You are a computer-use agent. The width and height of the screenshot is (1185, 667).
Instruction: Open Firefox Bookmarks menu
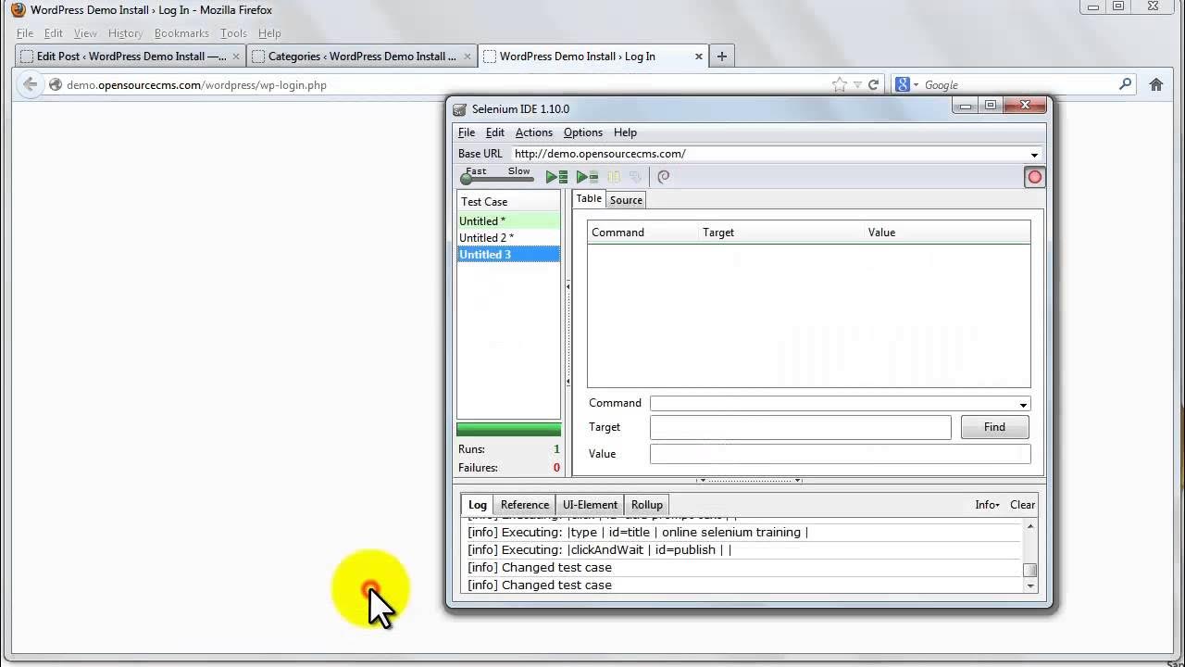pos(181,33)
